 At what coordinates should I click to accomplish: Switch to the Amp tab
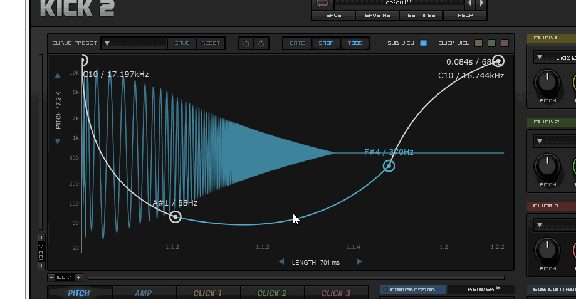(144, 293)
